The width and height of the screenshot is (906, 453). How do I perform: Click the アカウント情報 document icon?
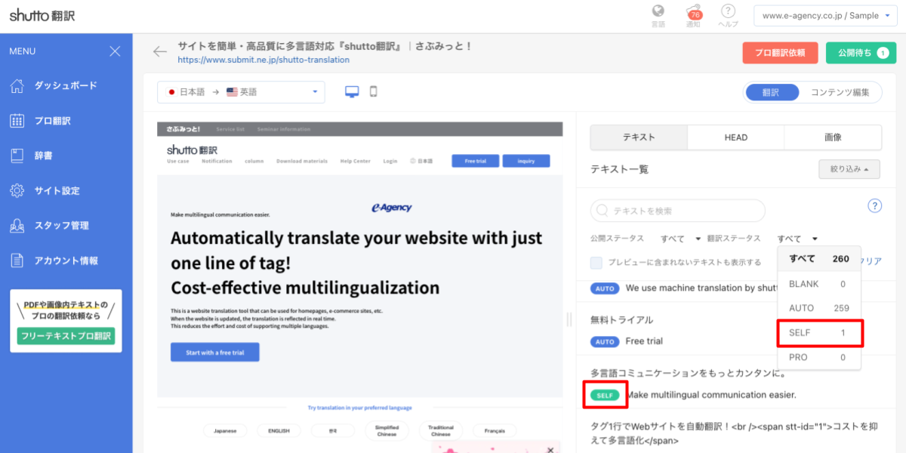pos(17,261)
